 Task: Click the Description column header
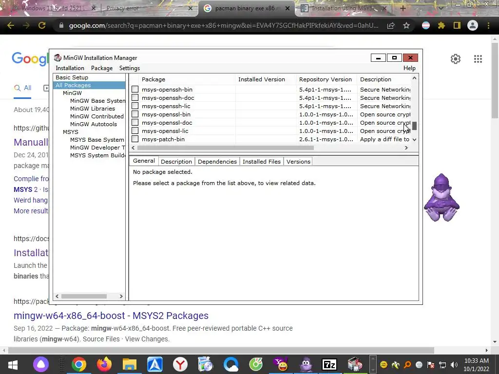384,79
